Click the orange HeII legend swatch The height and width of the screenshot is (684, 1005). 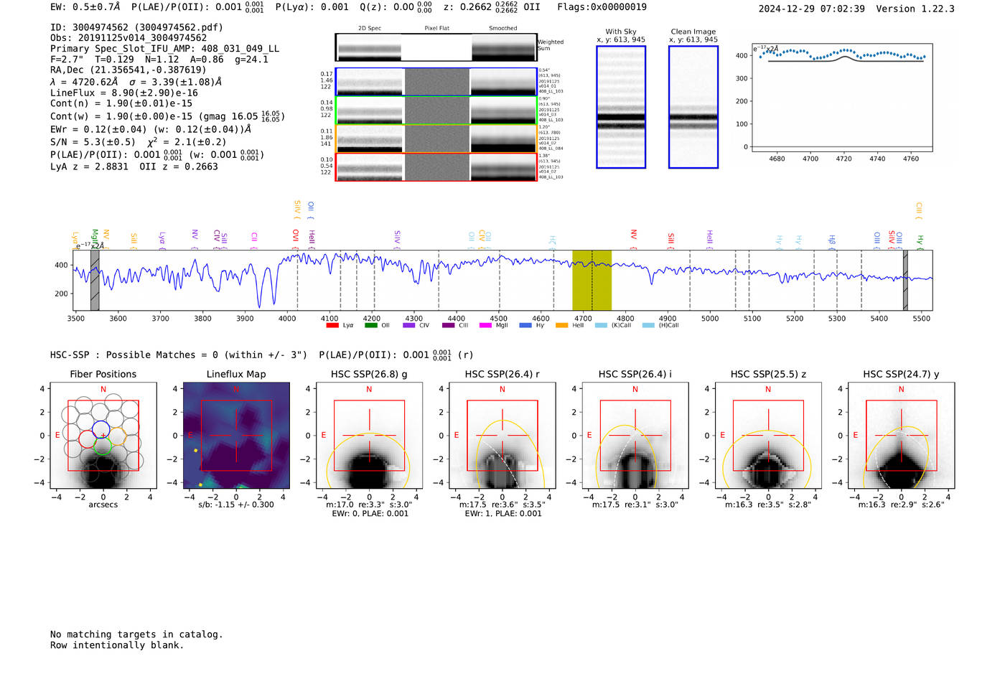coord(561,326)
